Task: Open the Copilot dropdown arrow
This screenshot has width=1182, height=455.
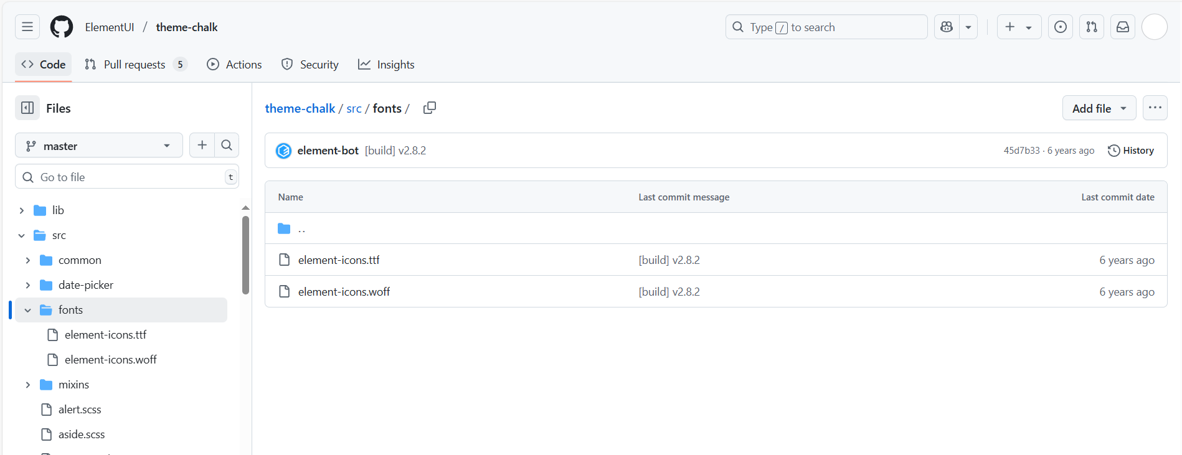Action: pos(968,27)
